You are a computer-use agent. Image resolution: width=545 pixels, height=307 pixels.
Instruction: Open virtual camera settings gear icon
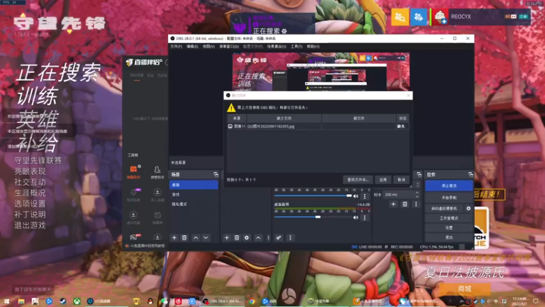click(x=468, y=209)
